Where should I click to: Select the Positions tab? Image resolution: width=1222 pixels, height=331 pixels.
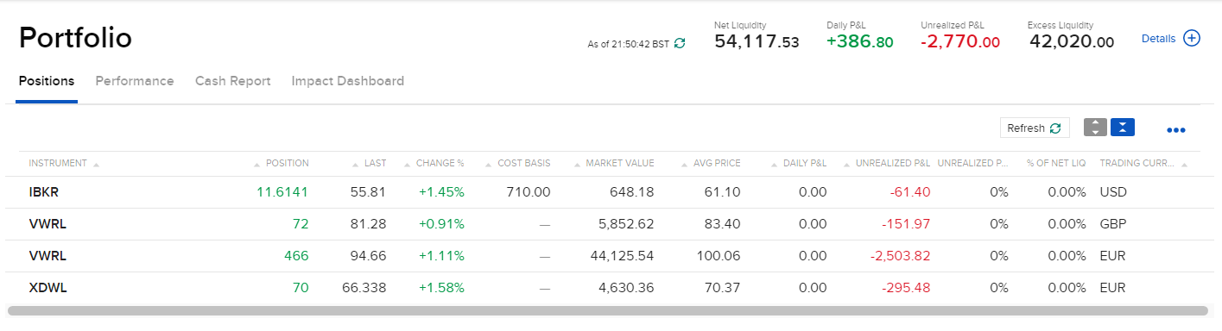47,81
